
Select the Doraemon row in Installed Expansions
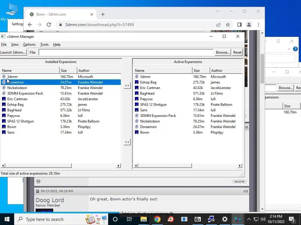pyautogui.click(x=61, y=82)
